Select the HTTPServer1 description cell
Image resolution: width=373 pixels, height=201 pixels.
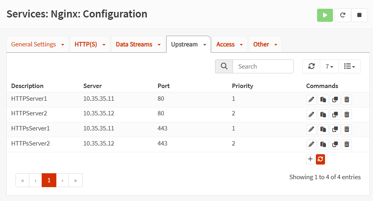point(29,99)
